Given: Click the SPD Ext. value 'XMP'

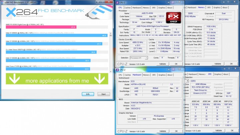Looking at the screenshot, I should 228,93.
